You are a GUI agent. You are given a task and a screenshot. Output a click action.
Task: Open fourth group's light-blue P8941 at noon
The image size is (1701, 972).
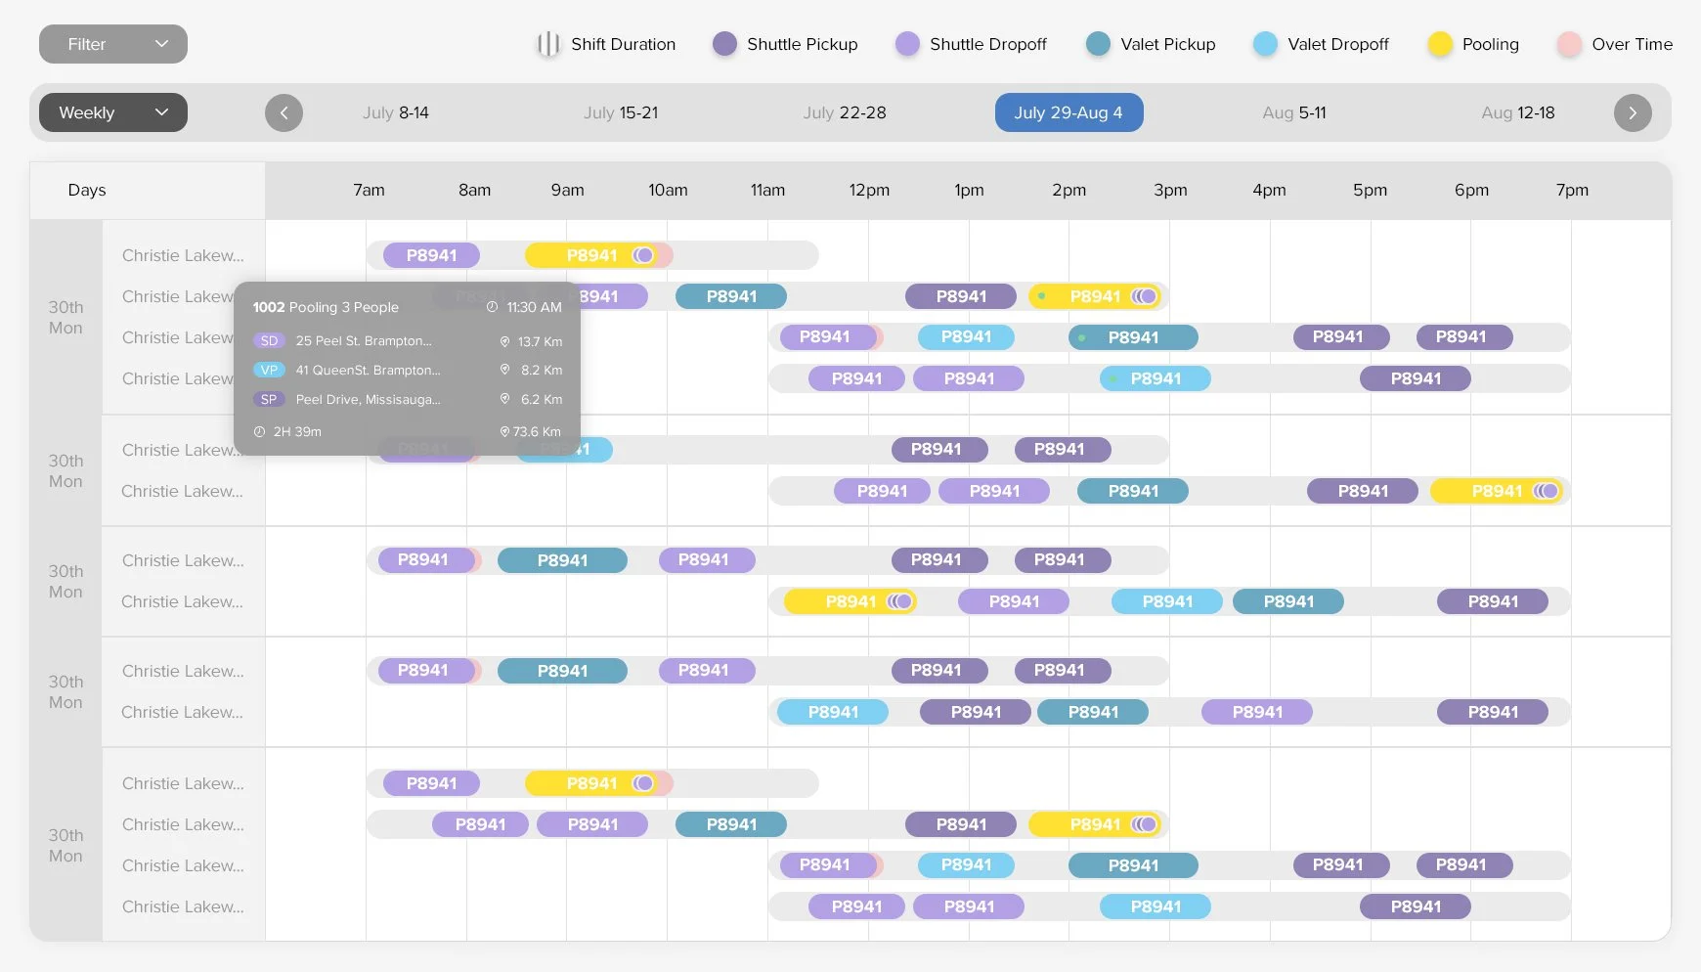tap(833, 712)
